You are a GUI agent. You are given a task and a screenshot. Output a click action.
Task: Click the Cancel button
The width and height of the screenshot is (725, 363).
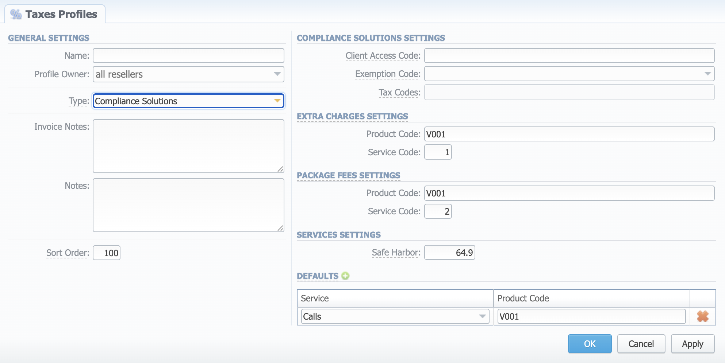pyautogui.click(x=641, y=344)
